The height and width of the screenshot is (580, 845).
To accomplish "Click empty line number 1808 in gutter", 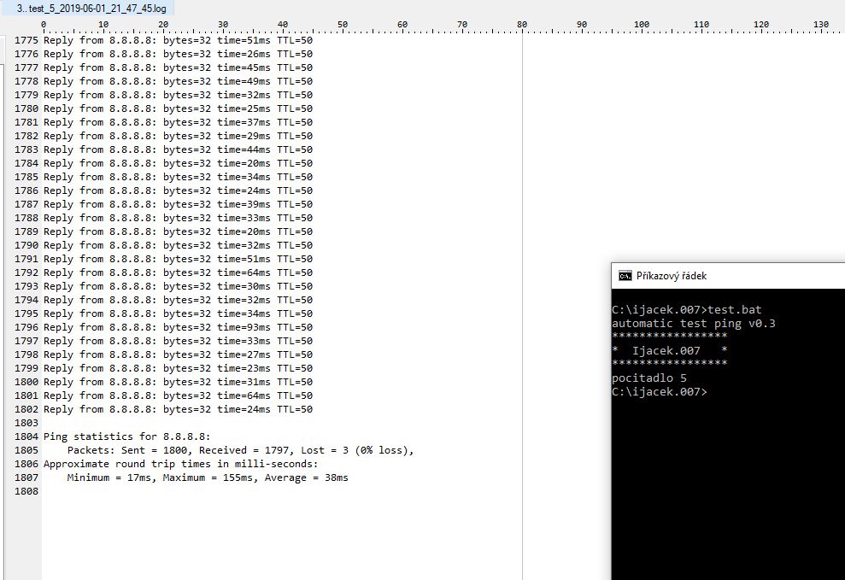I will coord(26,491).
